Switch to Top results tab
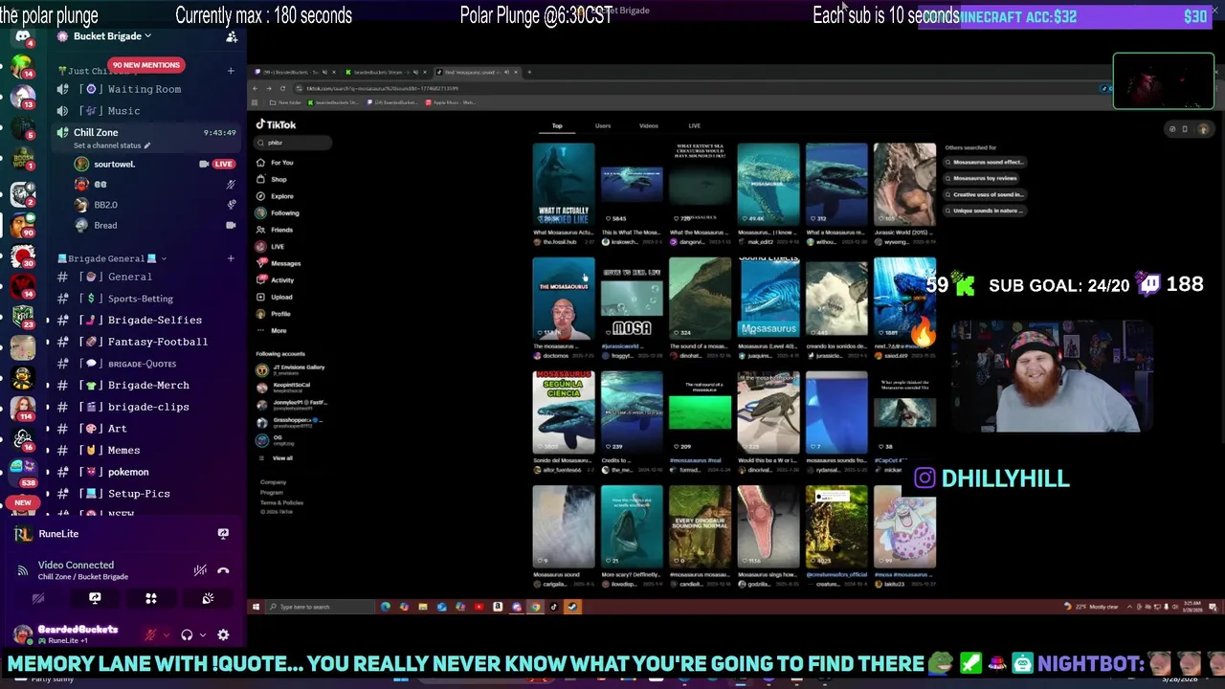 coord(557,125)
